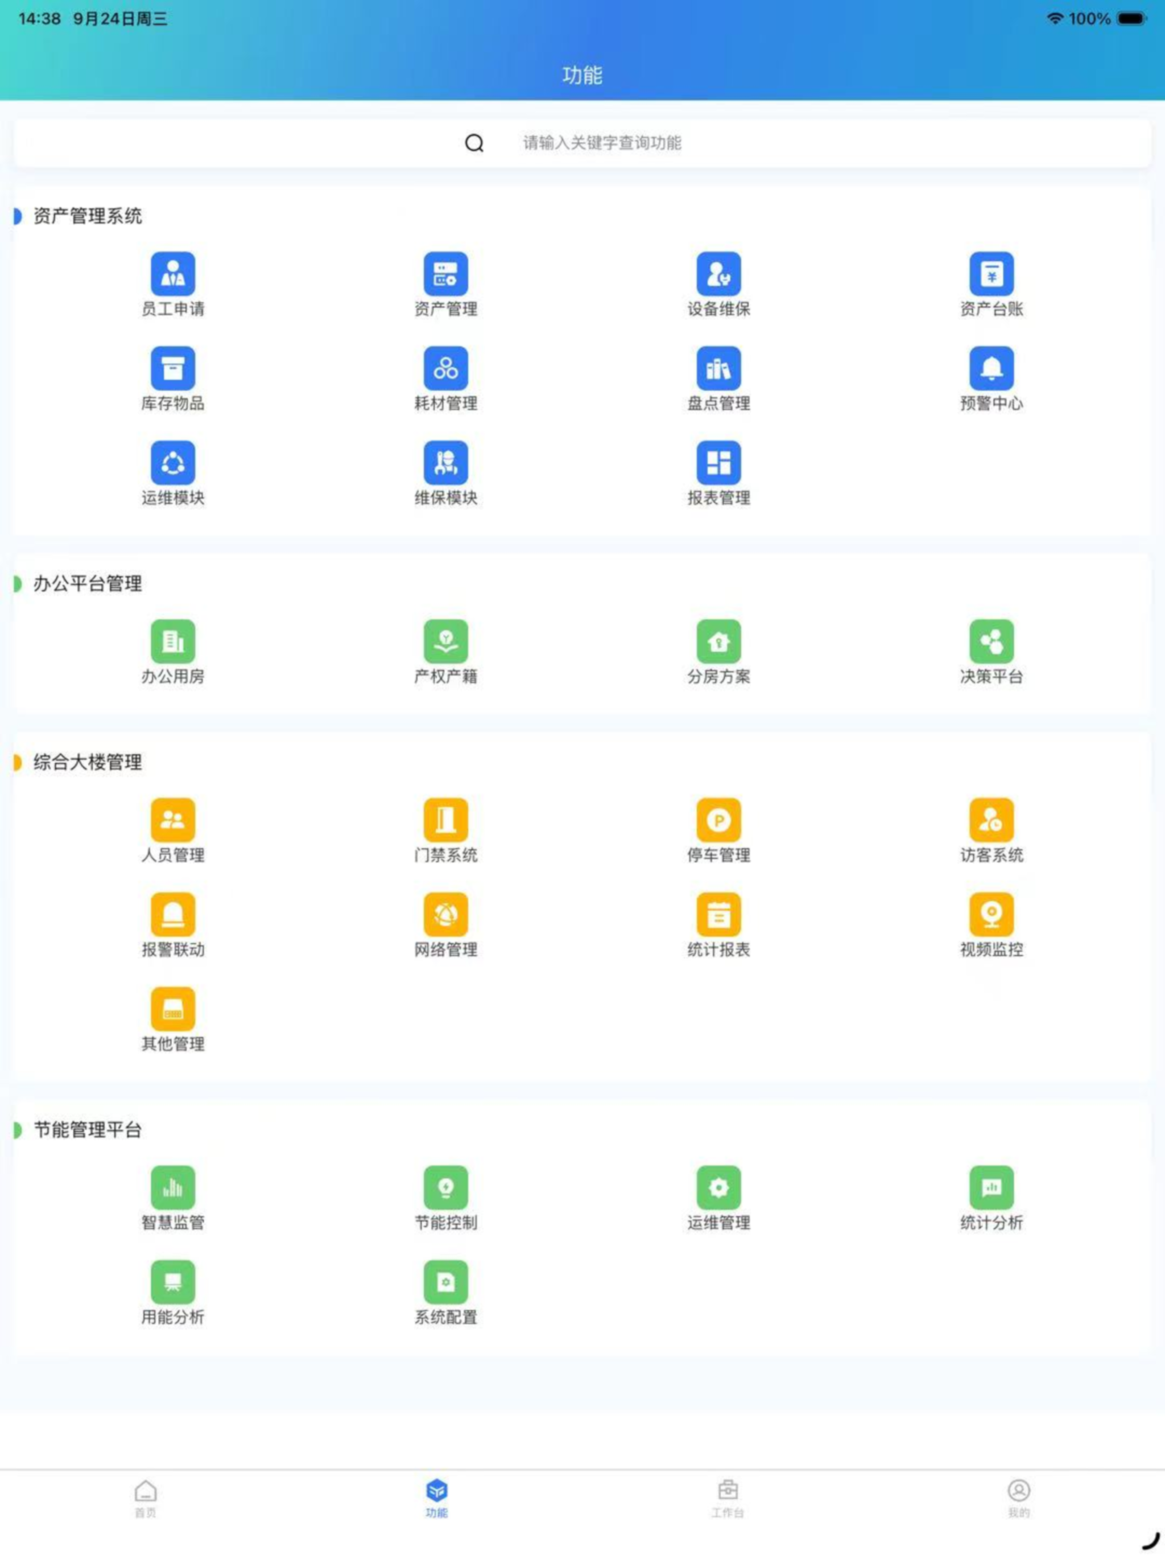Open 报表管理 icon
Image resolution: width=1165 pixels, height=1555 pixels.
pos(718,463)
